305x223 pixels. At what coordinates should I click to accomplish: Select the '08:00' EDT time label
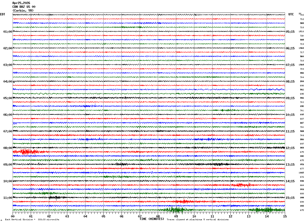(x=8, y=148)
